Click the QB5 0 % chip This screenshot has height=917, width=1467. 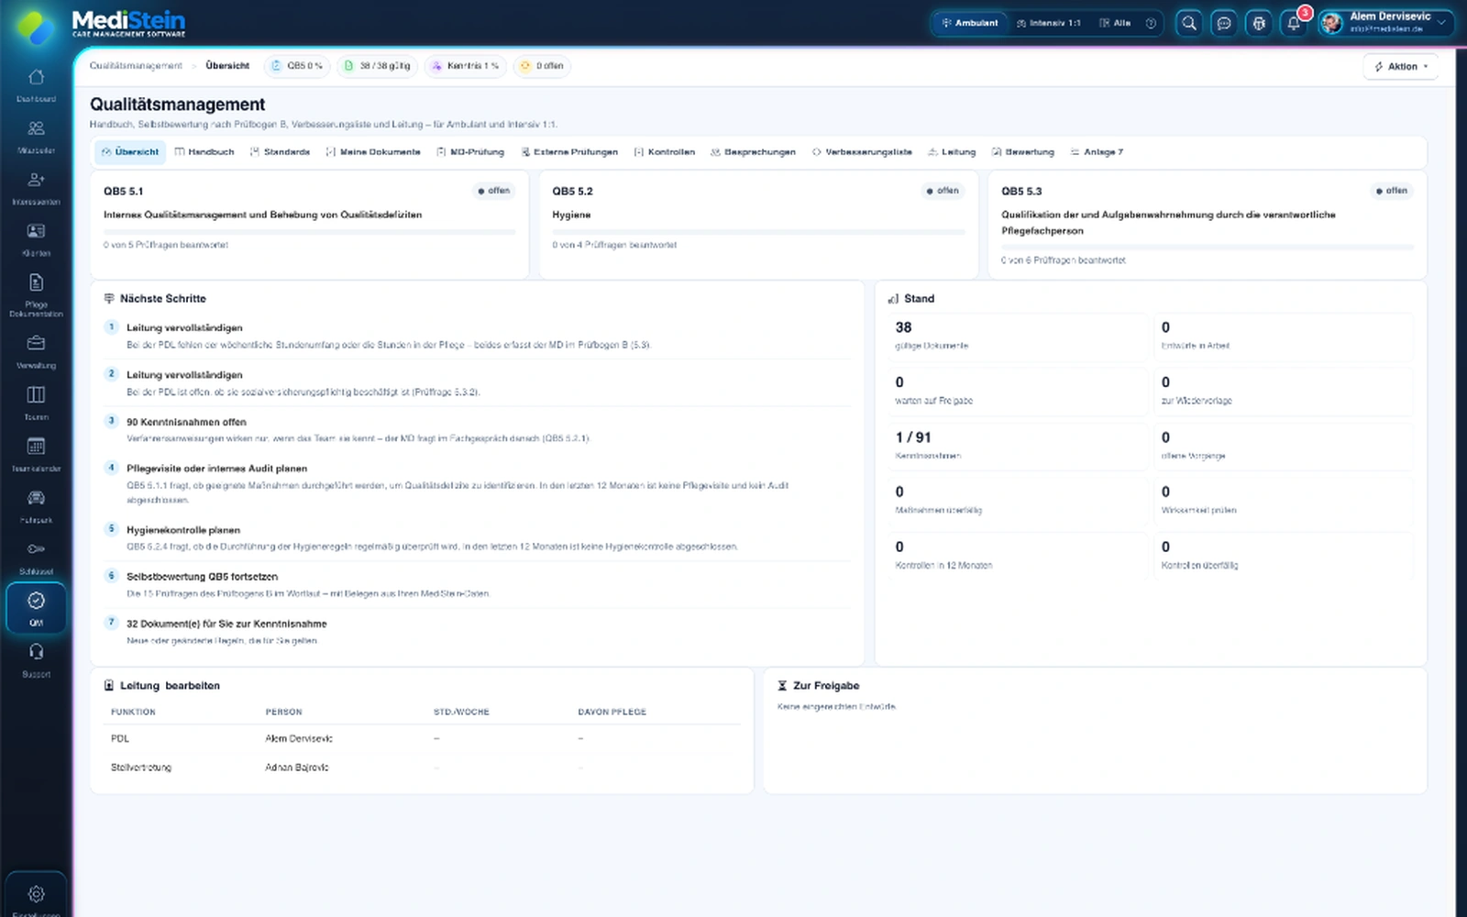[x=297, y=66]
